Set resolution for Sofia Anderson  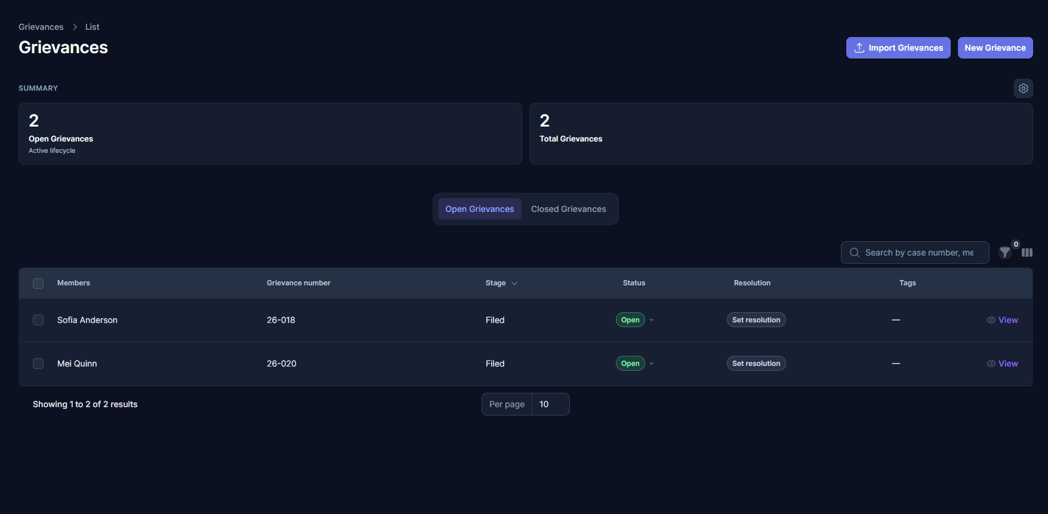pos(756,320)
